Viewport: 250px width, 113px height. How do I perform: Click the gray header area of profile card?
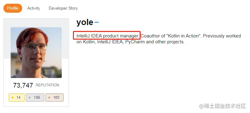tap(36, 23)
